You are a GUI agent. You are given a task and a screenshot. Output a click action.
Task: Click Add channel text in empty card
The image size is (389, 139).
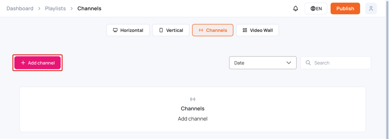193,119
